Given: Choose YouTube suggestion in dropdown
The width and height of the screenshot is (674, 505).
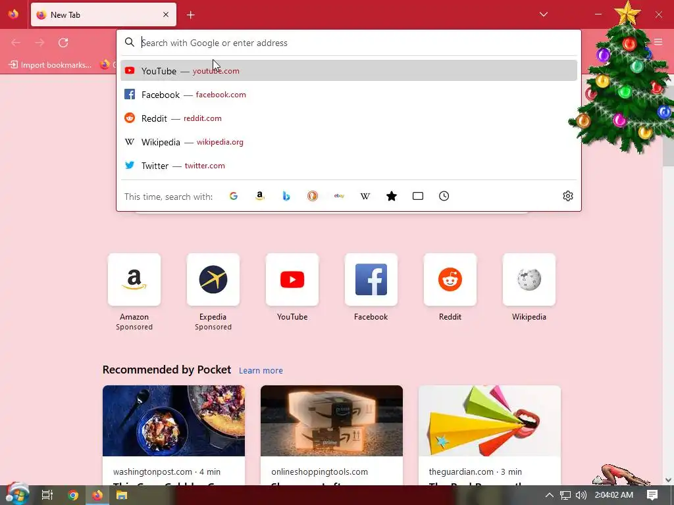Looking at the screenshot, I should 349,71.
